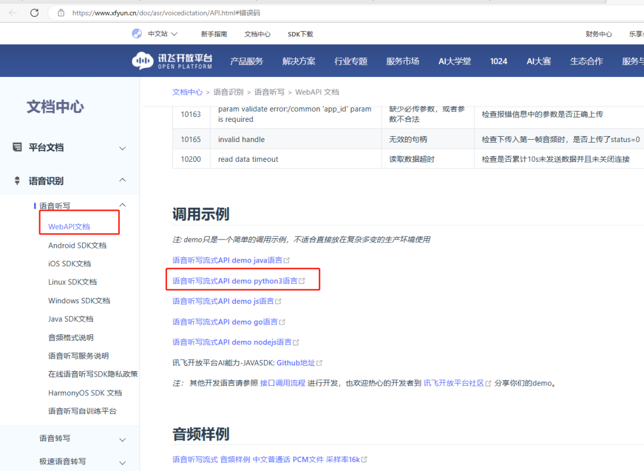
Task: Open the 生态合作 navigation item
Action: pyautogui.click(x=587, y=61)
